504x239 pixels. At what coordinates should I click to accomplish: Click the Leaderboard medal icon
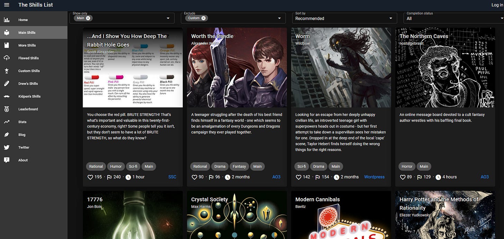pos(7,109)
